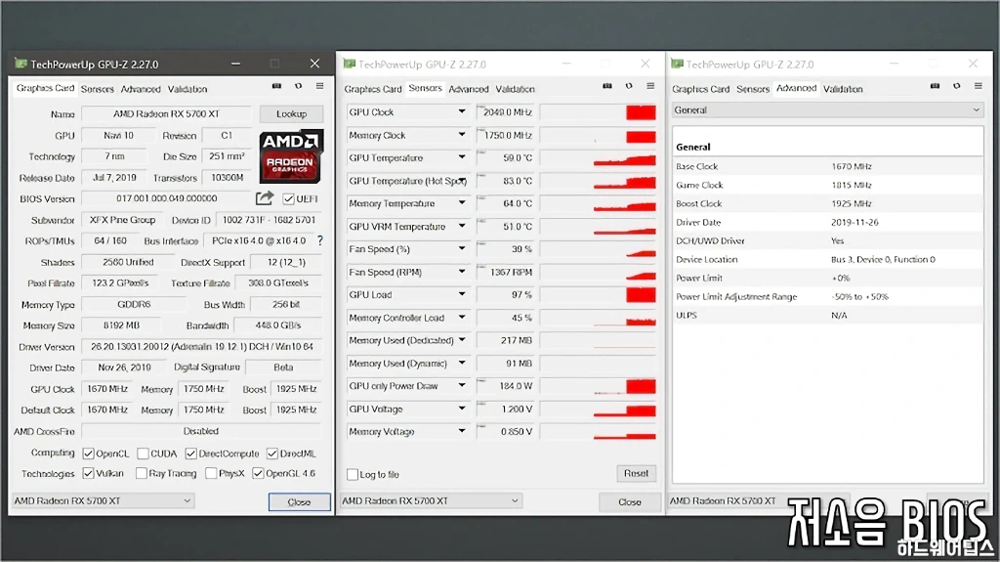Enable Log to file checkbox

pos(352,474)
